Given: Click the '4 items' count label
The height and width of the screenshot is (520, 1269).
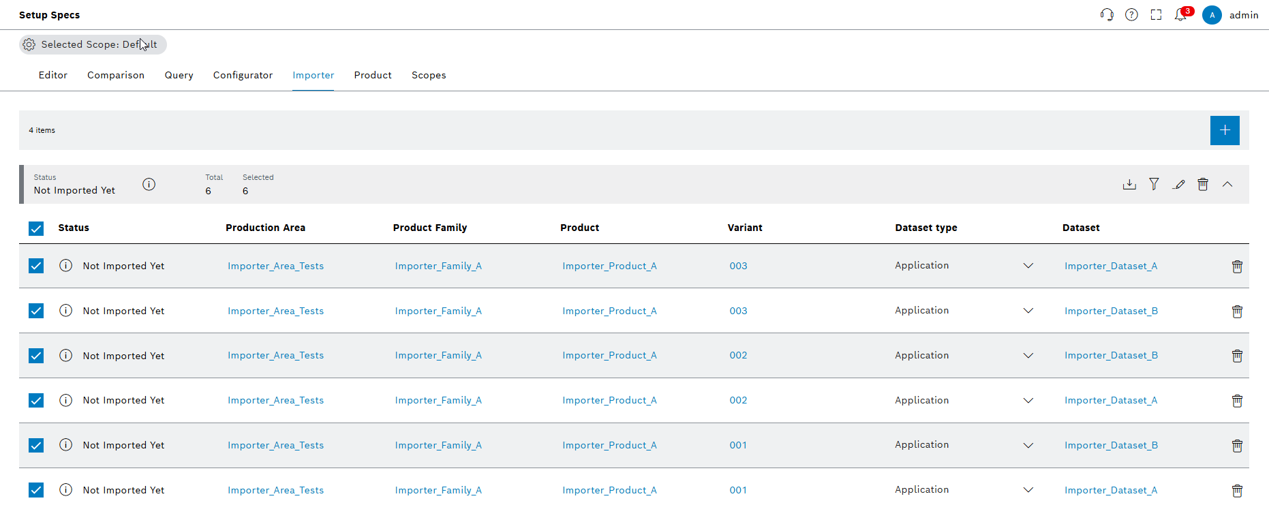Looking at the screenshot, I should pyautogui.click(x=42, y=130).
